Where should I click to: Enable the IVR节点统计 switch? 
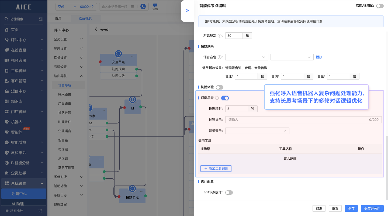[x=229, y=193]
